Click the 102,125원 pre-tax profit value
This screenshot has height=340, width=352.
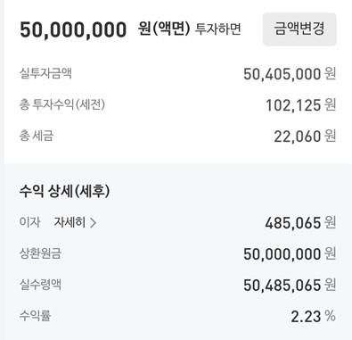tap(300, 105)
